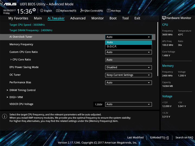Click CPU temperature value 43°C
Image resolution: width=195 pixels, height=146 pixels.
(180, 35)
